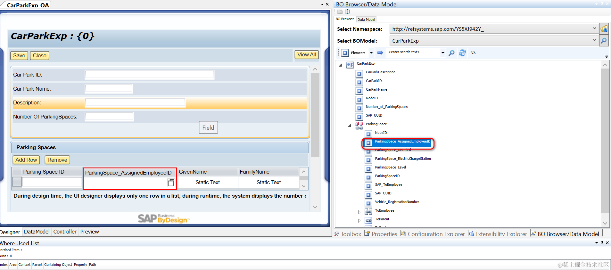
Task: Collapse the CarParkExp root node
Action: click(341, 65)
